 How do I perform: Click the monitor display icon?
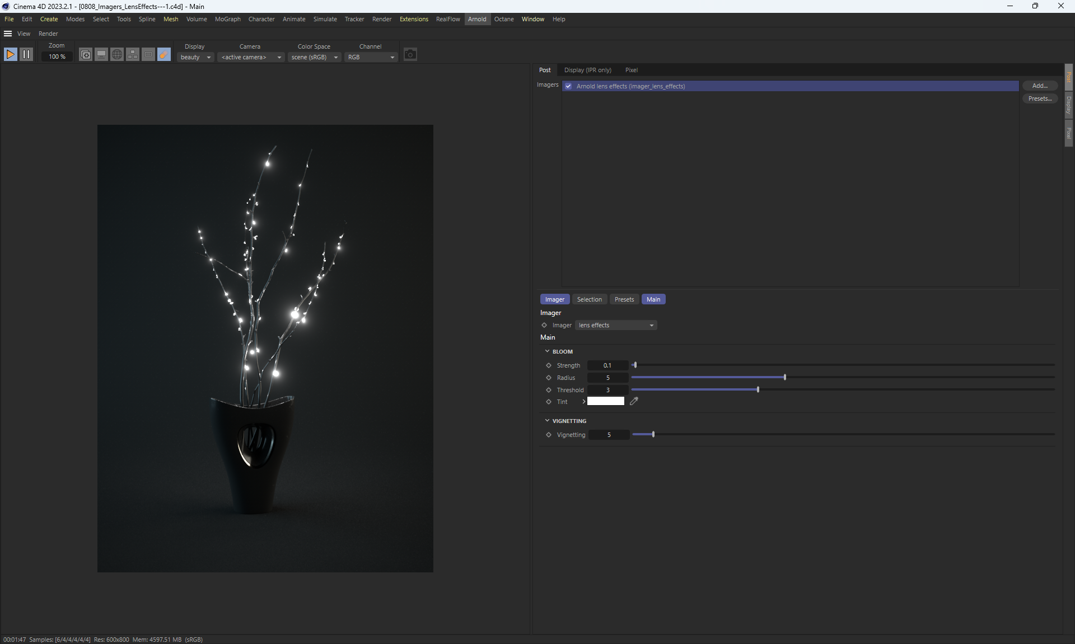[101, 54]
